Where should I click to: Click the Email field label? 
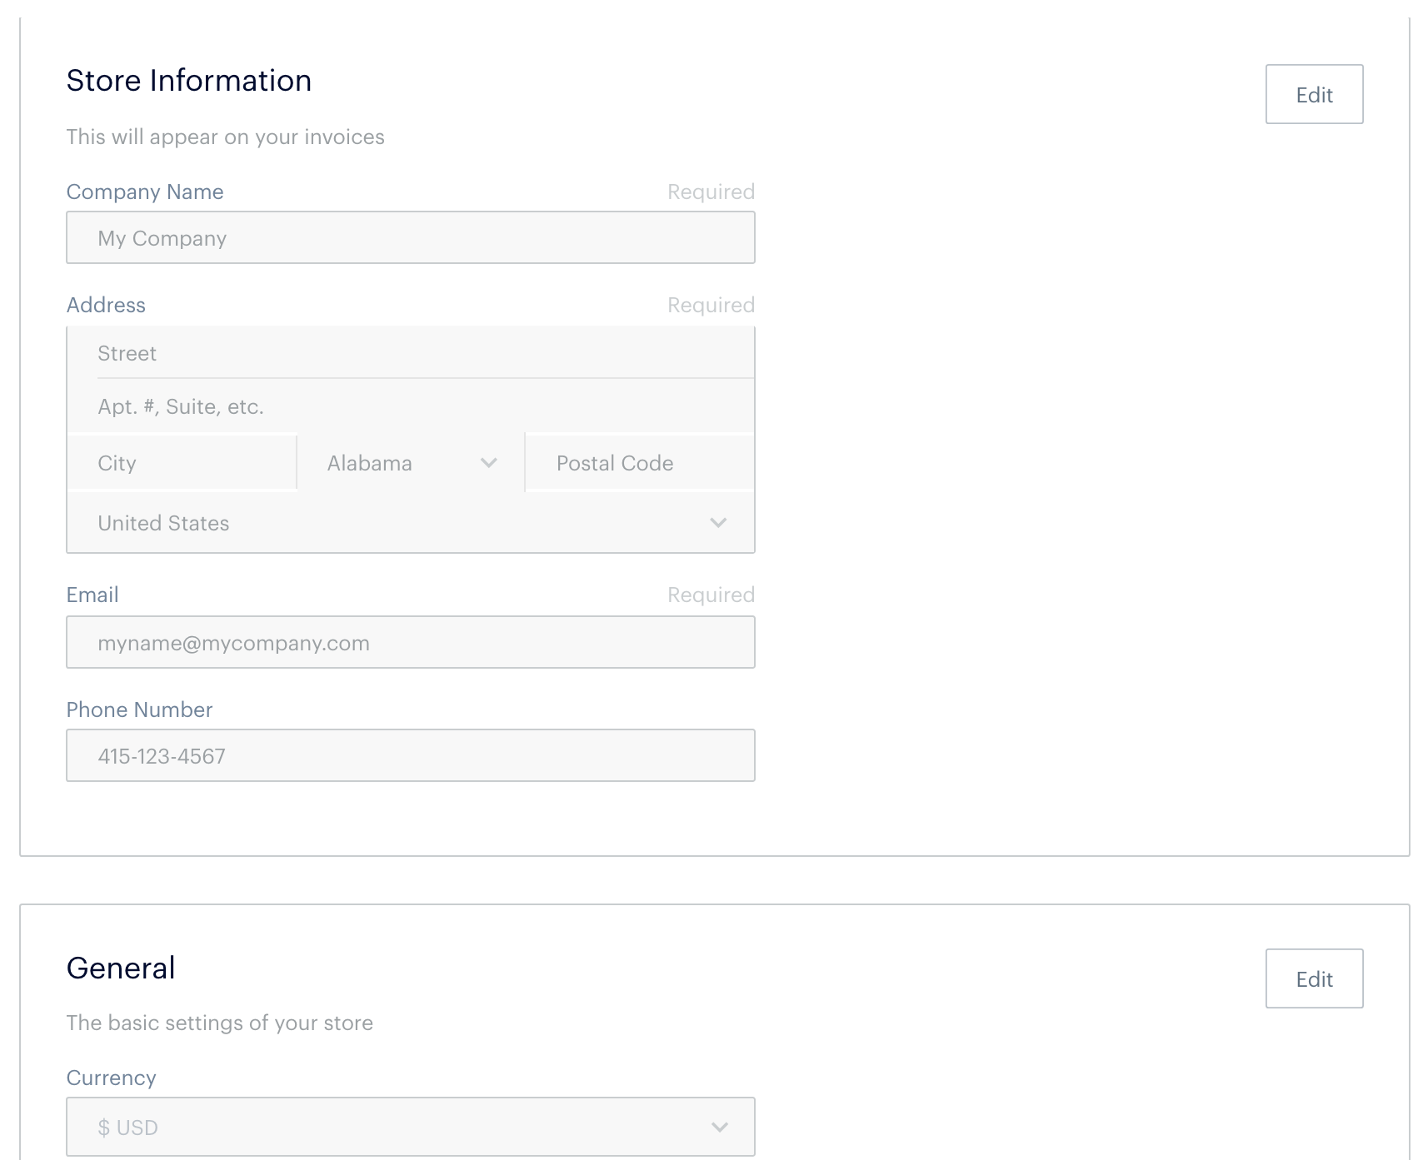pyautogui.click(x=92, y=595)
